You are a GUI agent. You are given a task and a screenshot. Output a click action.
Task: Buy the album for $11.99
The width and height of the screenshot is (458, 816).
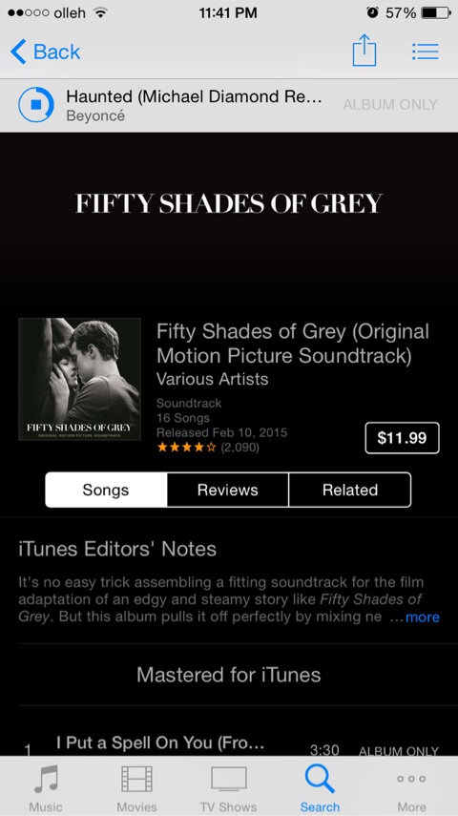tap(402, 438)
